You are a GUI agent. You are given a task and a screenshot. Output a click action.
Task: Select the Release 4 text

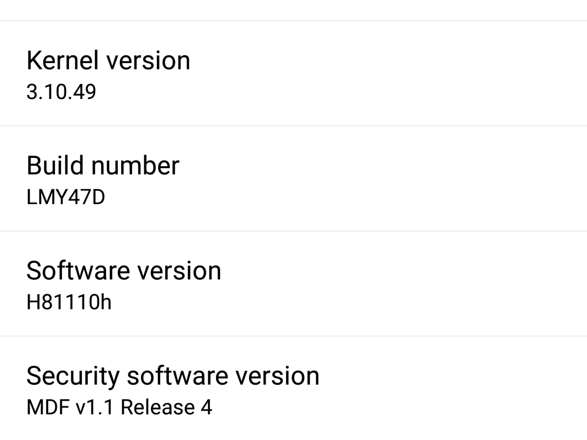pyautogui.click(x=166, y=407)
